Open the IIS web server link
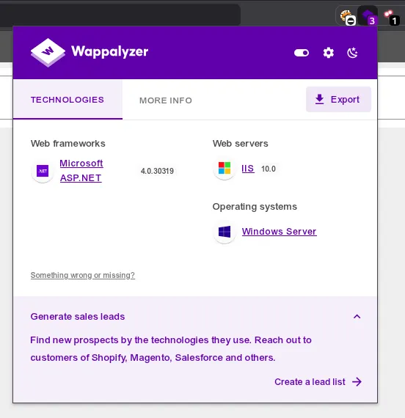405x418 pixels. [x=248, y=169]
